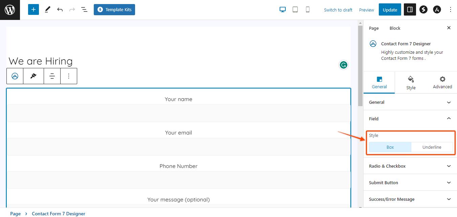Open block toolbar three-dot options
The width and height of the screenshot is (457, 217).
69,76
